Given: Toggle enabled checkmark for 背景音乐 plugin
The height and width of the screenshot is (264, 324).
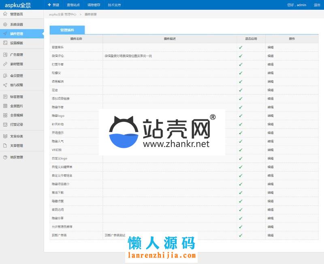Looking at the screenshot, I should pyautogui.click(x=241, y=47).
